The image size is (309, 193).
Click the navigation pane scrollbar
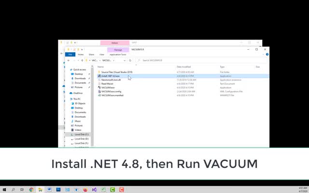click(x=92, y=106)
